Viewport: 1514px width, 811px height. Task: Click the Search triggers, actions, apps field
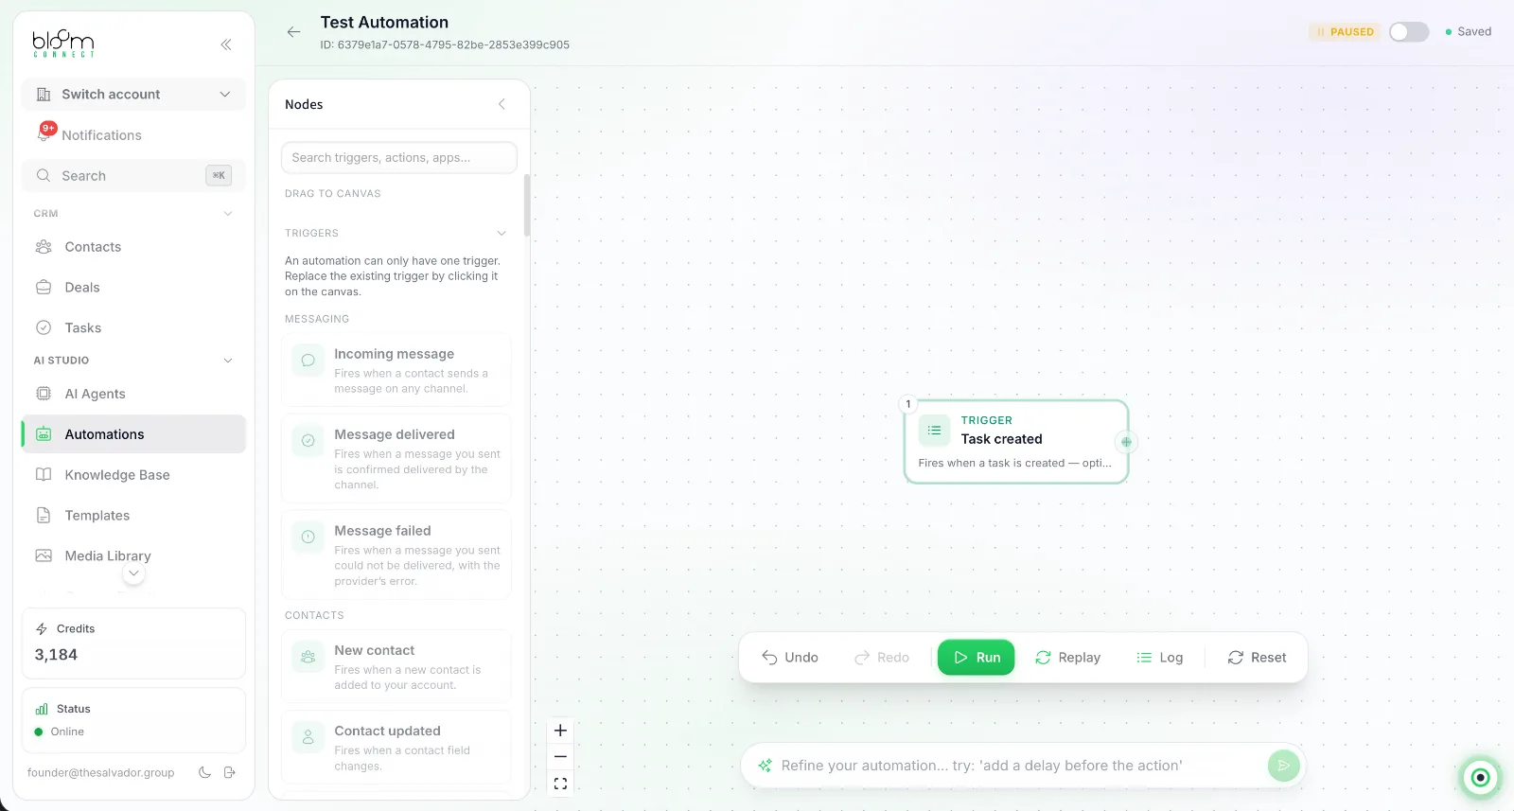click(399, 158)
